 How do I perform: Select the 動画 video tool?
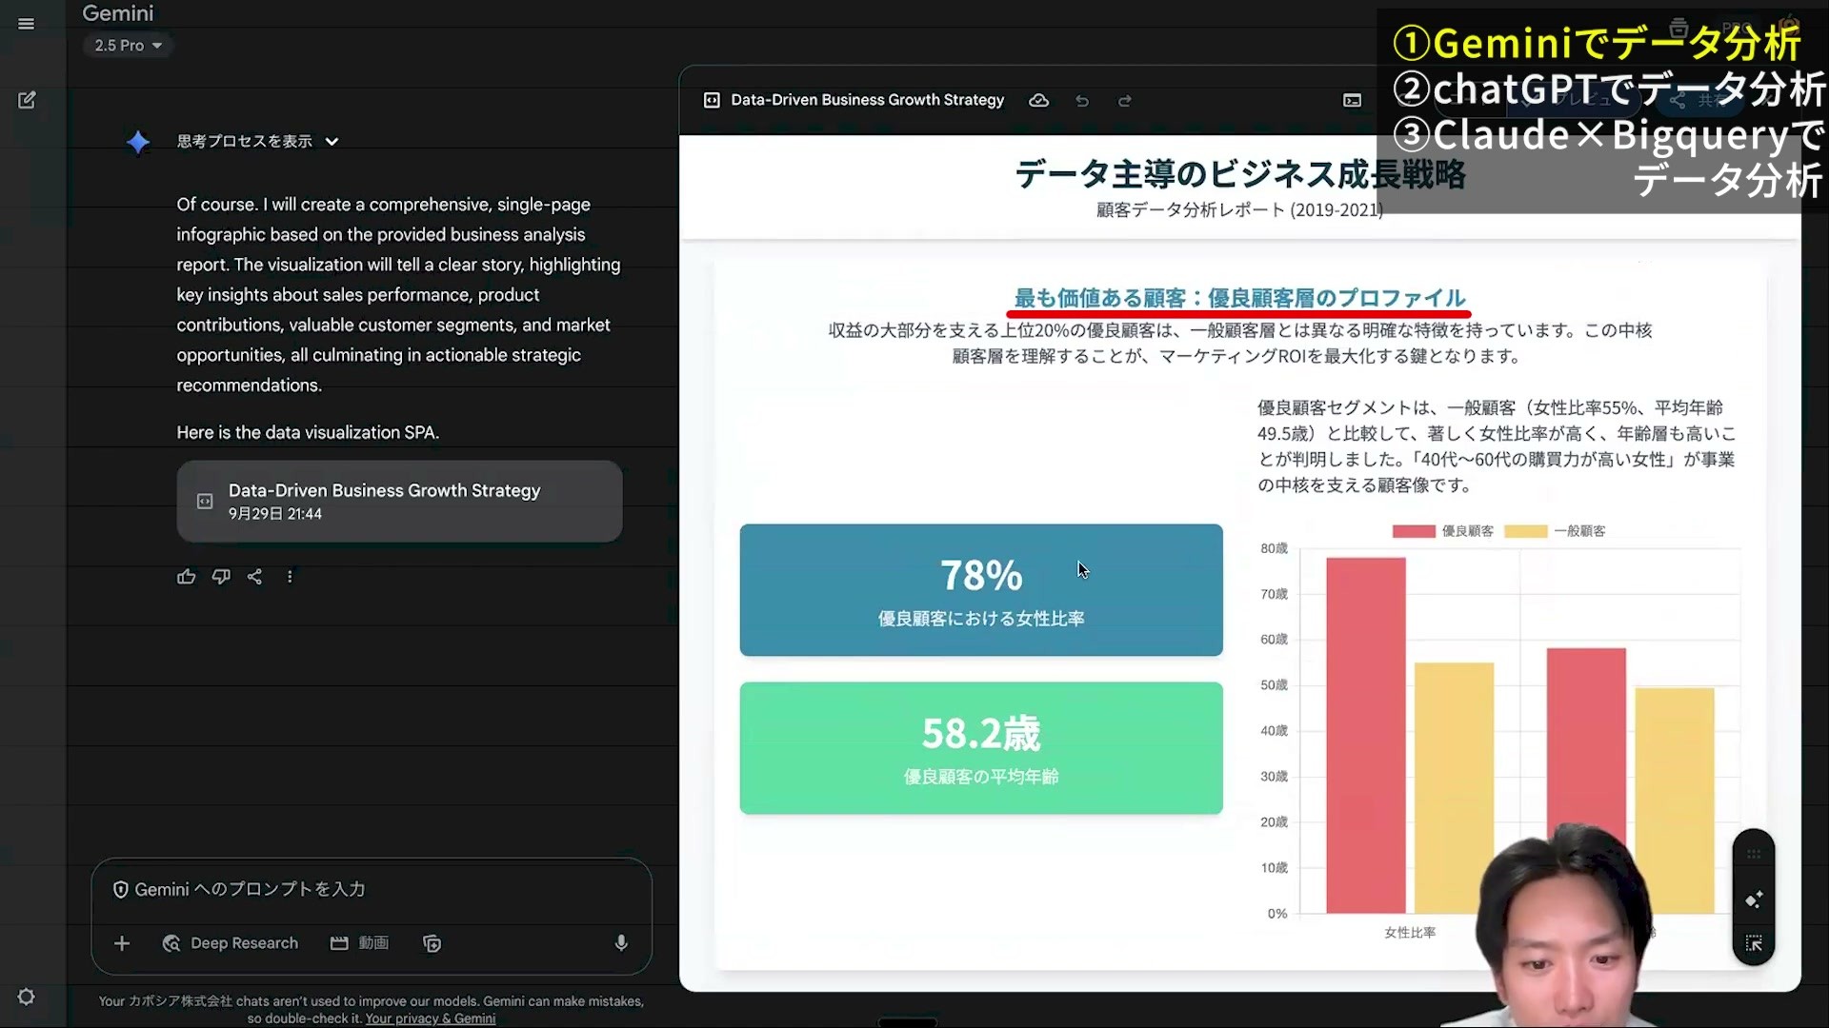click(359, 943)
